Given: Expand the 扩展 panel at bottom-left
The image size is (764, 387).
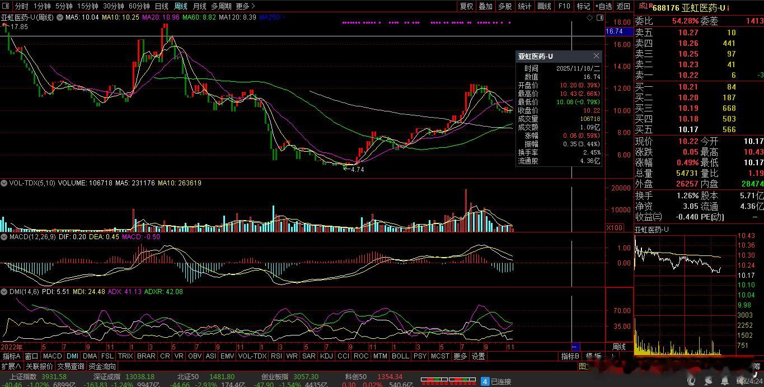Looking at the screenshot, I should coord(11,366).
